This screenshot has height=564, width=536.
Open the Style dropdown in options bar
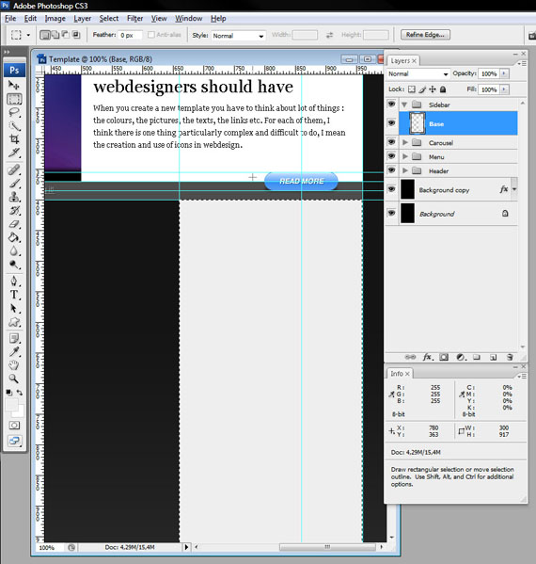(239, 36)
